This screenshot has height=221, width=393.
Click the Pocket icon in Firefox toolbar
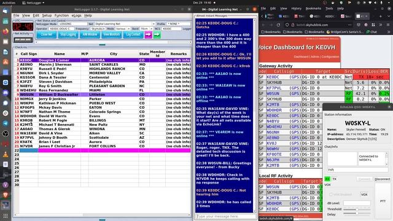[x=359, y=25]
